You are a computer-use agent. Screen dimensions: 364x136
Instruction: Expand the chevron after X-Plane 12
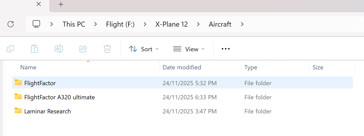pyautogui.click(x=198, y=24)
